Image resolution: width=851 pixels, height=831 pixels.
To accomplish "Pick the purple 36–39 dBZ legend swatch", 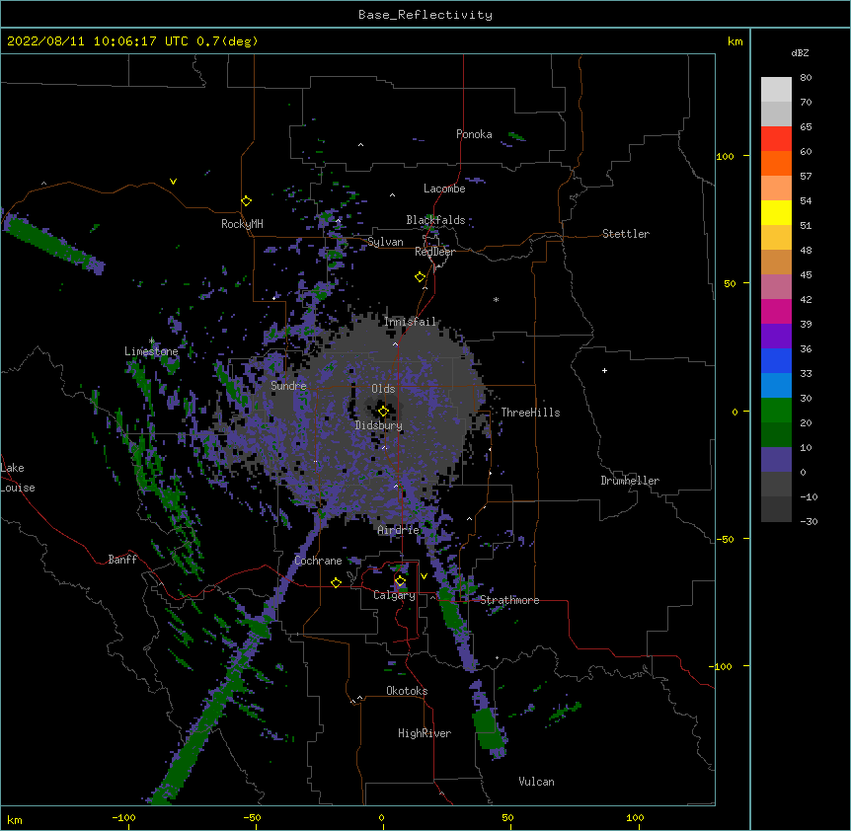I will 776,337.
